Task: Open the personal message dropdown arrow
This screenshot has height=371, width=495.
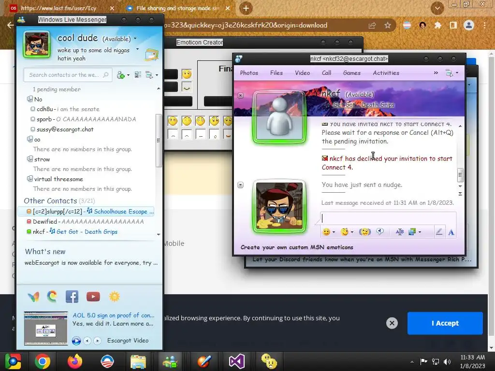Action: point(137,49)
